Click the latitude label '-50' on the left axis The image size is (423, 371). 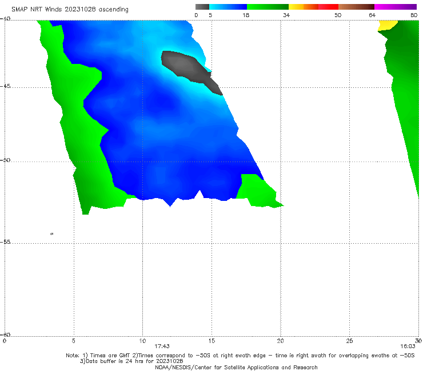point(5,160)
